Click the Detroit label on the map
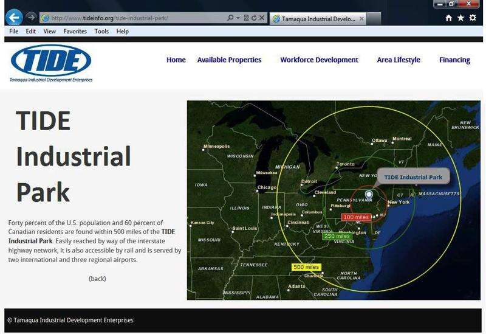The image size is (486, 334). (x=309, y=181)
